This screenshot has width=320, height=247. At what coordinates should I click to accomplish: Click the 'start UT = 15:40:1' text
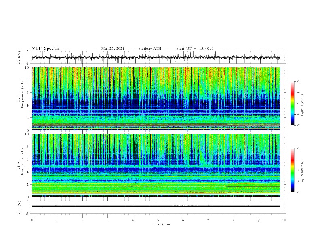pyautogui.click(x=195, y=48)
